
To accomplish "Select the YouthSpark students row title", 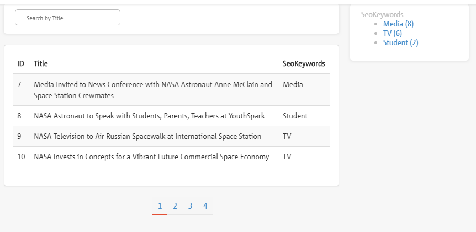I will point(149,116).
